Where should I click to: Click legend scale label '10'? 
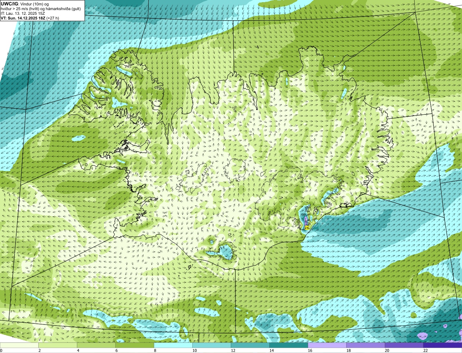click(195, 350)
